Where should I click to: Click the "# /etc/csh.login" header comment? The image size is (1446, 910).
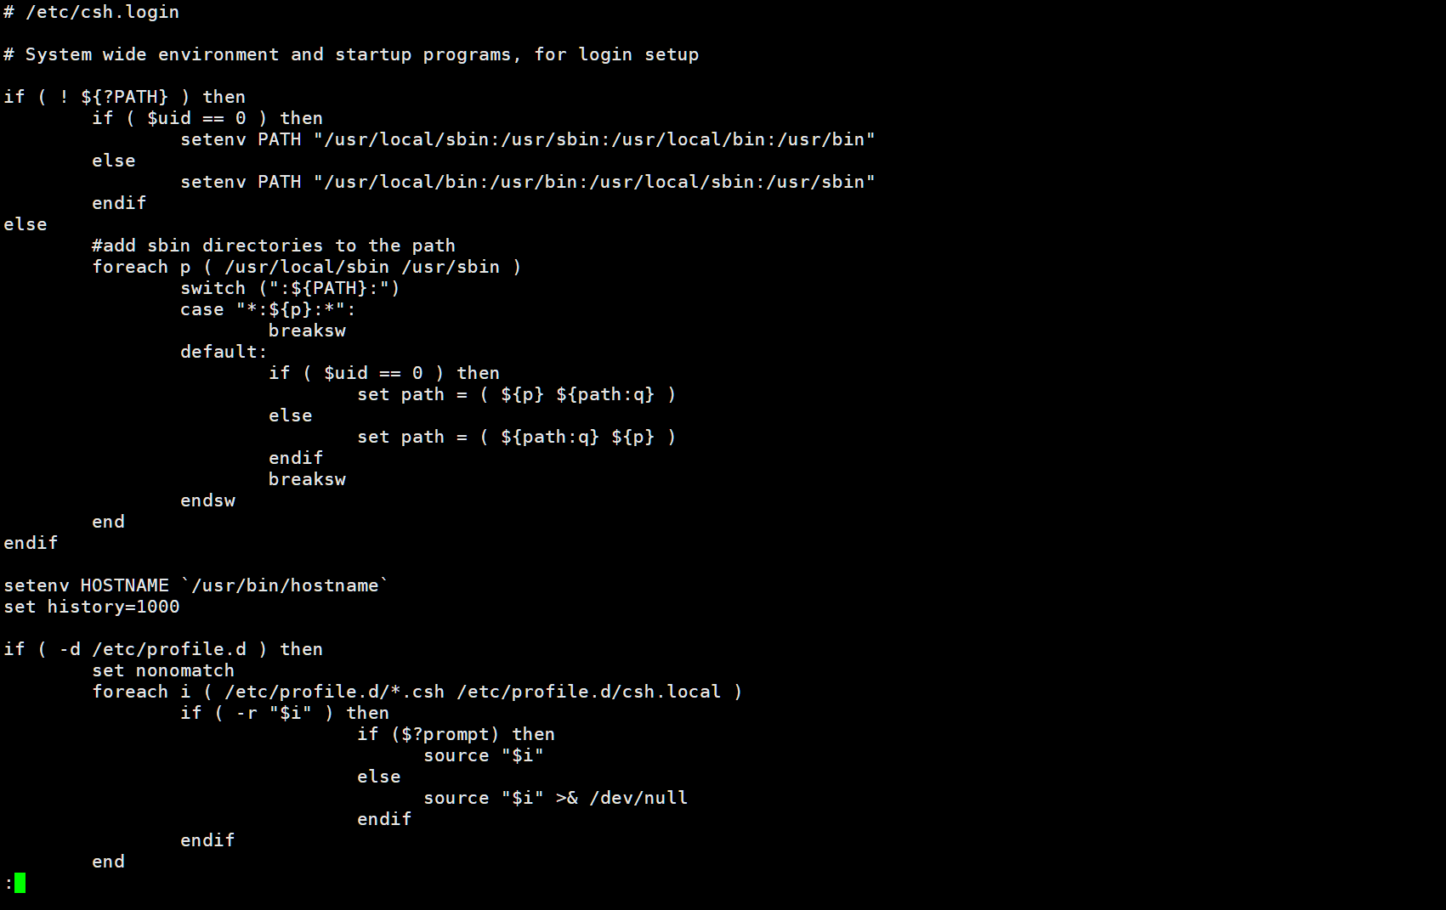91,12
